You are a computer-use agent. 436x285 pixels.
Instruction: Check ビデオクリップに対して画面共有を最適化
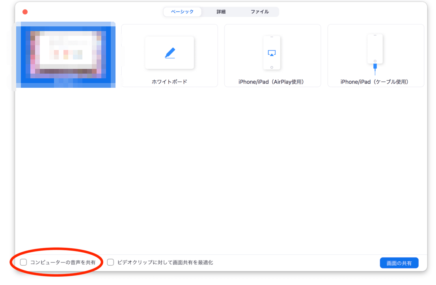(110, 262)
